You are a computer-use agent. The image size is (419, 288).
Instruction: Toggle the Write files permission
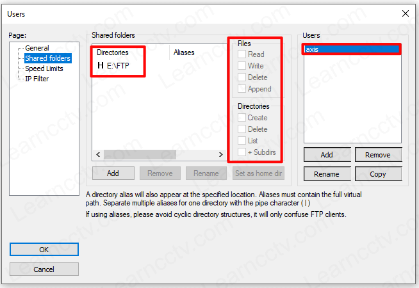(242, 66)
